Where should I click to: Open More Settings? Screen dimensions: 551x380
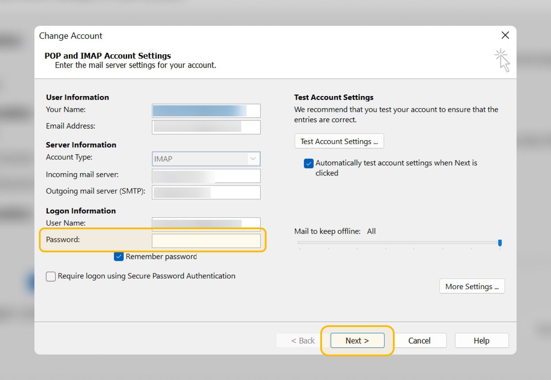pos(472,286)
